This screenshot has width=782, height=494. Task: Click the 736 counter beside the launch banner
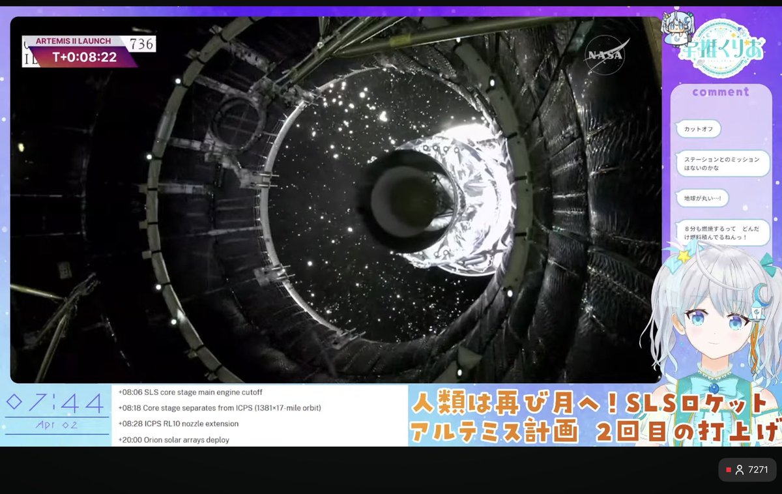click(x=142, y=44)
